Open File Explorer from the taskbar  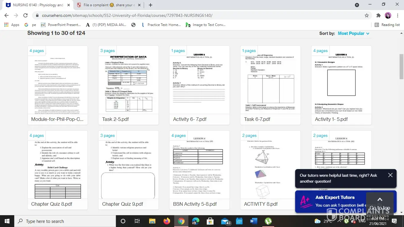pyautogui.click(x=152, y=221)
